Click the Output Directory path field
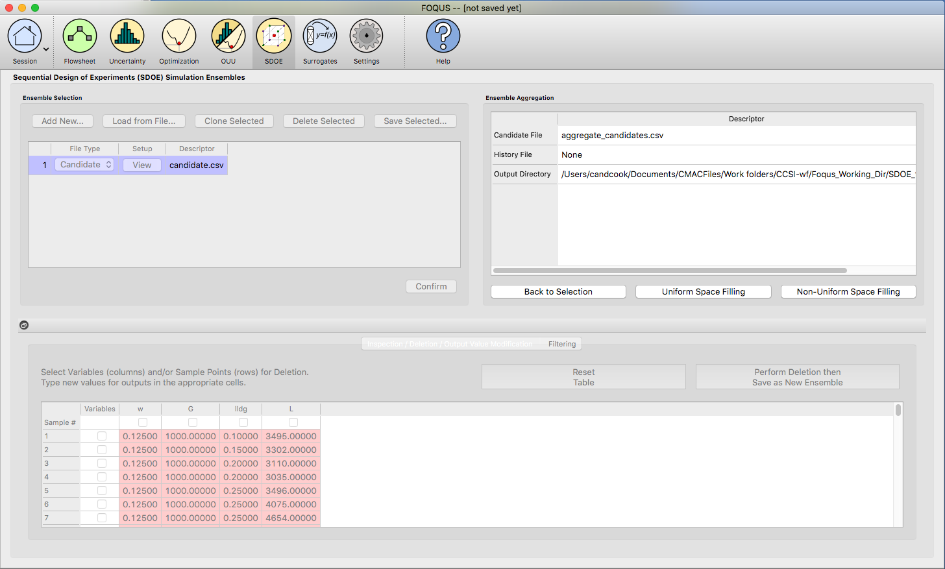The width and height of the screenshot is (945, 569). pyautogui.click(x=737, y=175)
